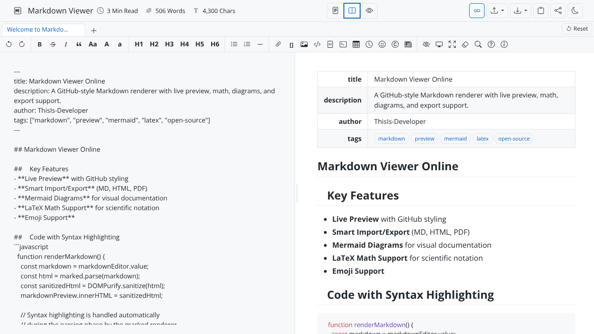Open the export download dropdown
This screenshot has height=334, width=594.
click(x=521, y=11)
